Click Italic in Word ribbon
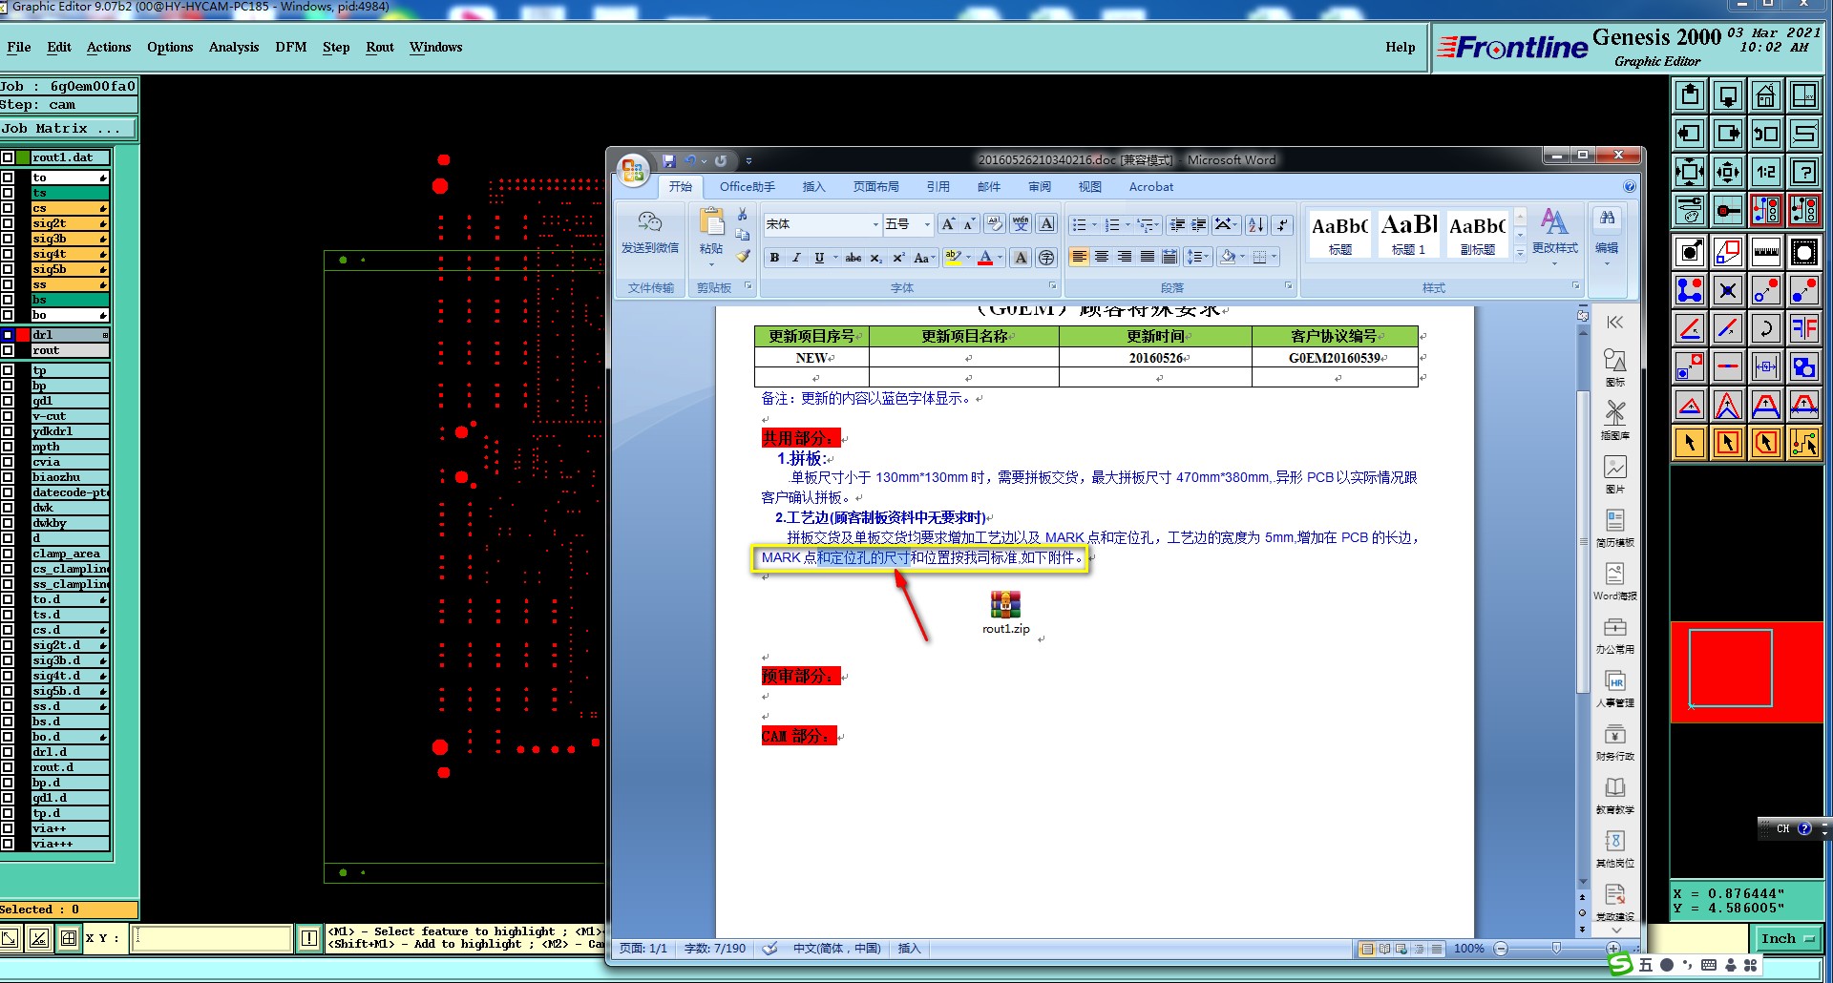This screenshot has width=1833, height=983. pyautogui.click(x=796, y=258)
